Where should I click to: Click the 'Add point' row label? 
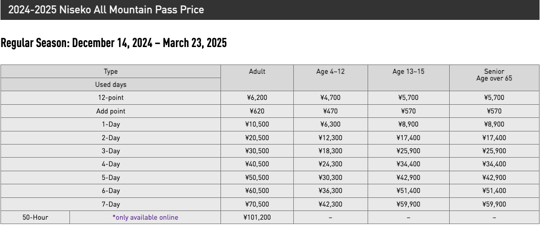(111, 111)
